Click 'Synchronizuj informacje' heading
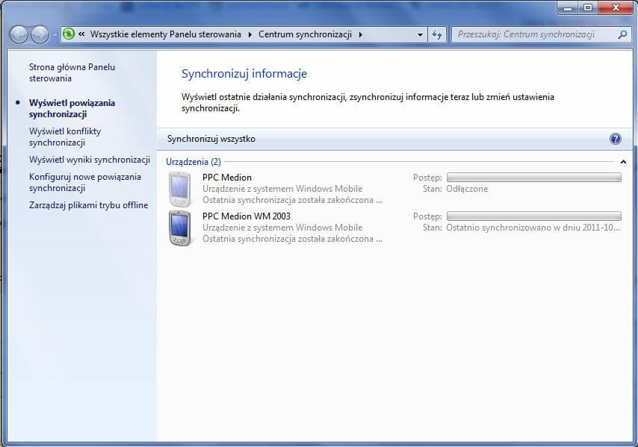 tap(244, 74)
